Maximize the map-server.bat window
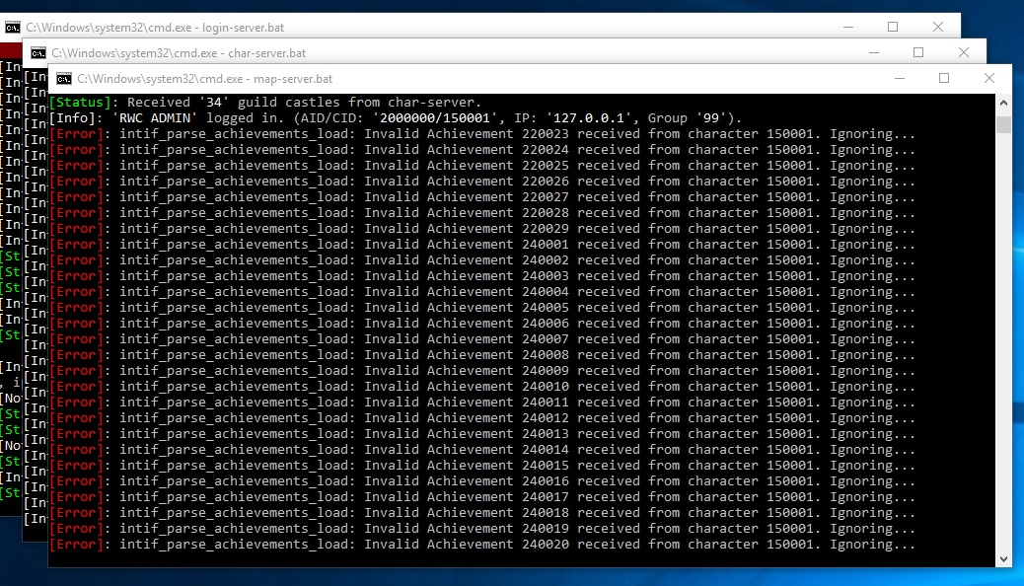This screenshot has height=586, width=1024. (x=944, y=78)
